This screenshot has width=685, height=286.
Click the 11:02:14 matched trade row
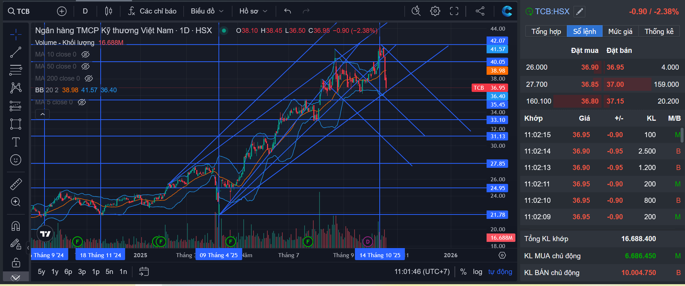(602, 151)
